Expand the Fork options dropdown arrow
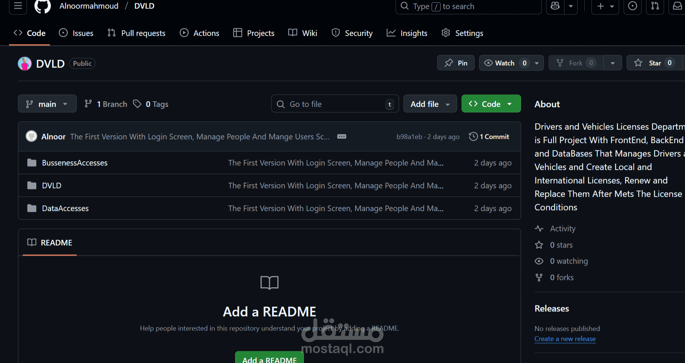This screenshot has width=685, height=363. tap(613, 63)
